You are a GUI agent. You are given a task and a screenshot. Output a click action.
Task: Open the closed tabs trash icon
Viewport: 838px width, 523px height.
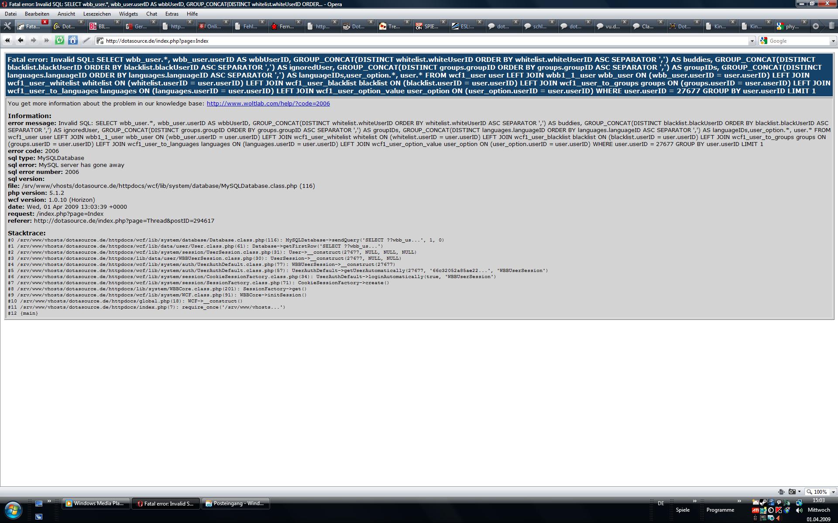pyautogui.click(x=831, y=26)
